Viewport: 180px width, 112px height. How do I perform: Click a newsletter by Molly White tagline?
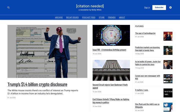pyautogui.click(x=90, y=10)
